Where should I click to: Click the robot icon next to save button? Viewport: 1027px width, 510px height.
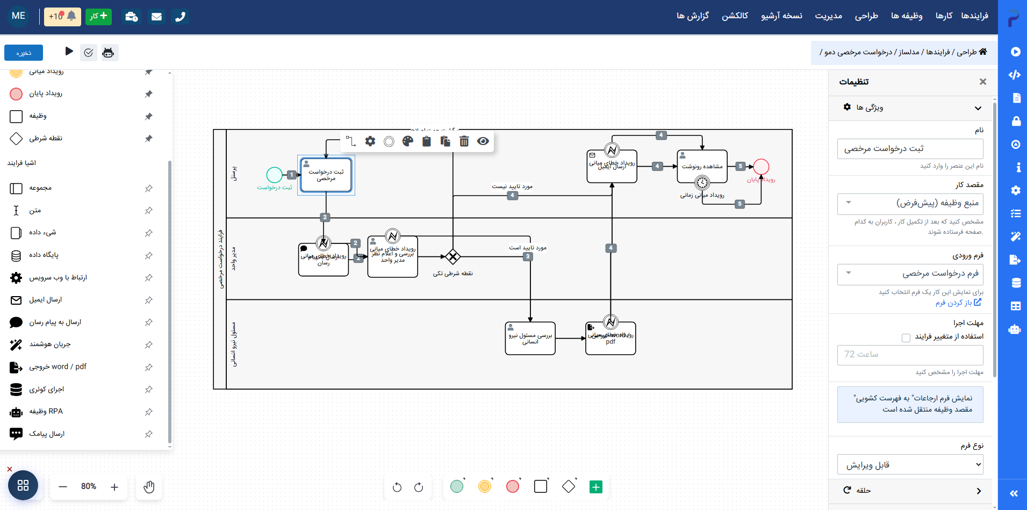click(108, 53)
